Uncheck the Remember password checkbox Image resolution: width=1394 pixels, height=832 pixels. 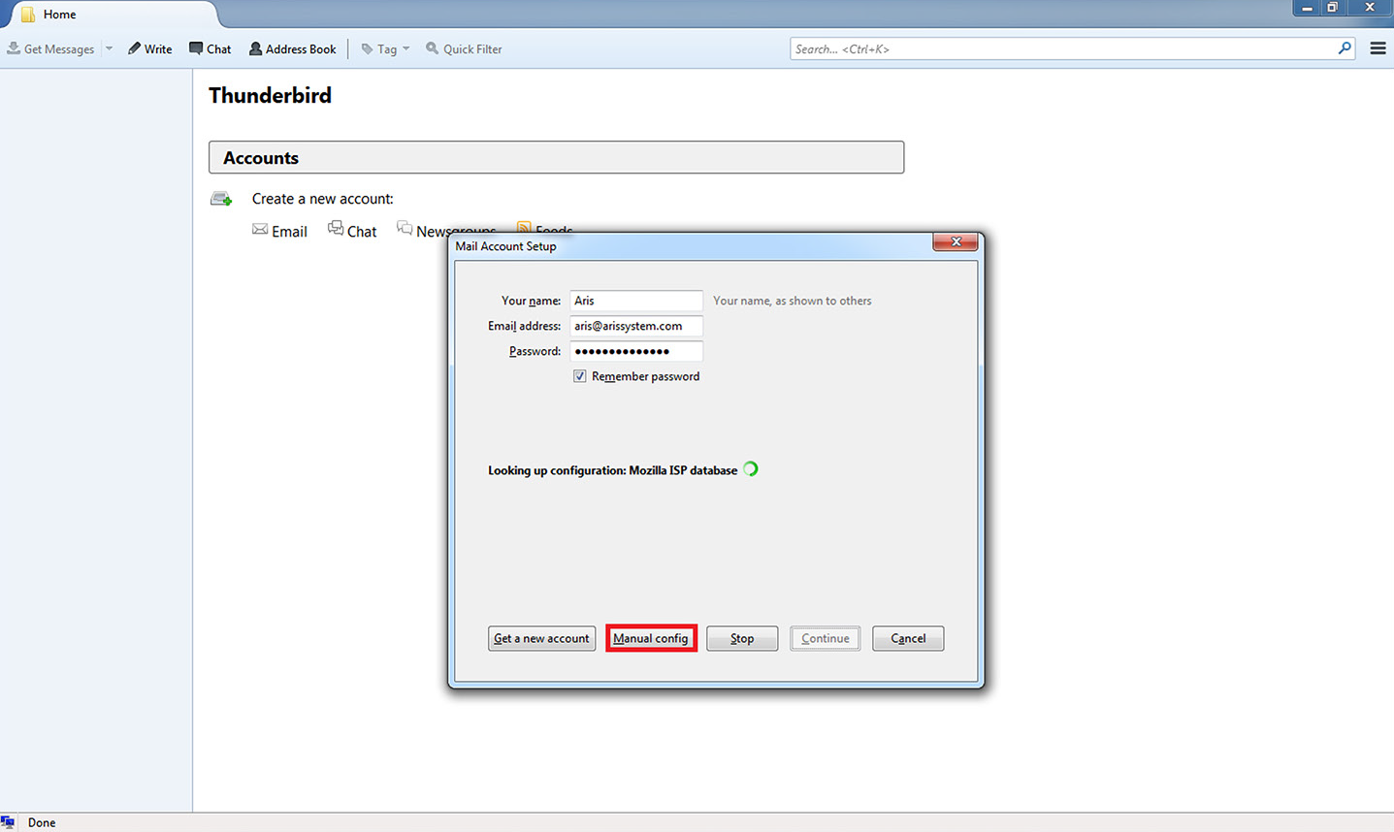pyautogui.click(x=579, y=376)
